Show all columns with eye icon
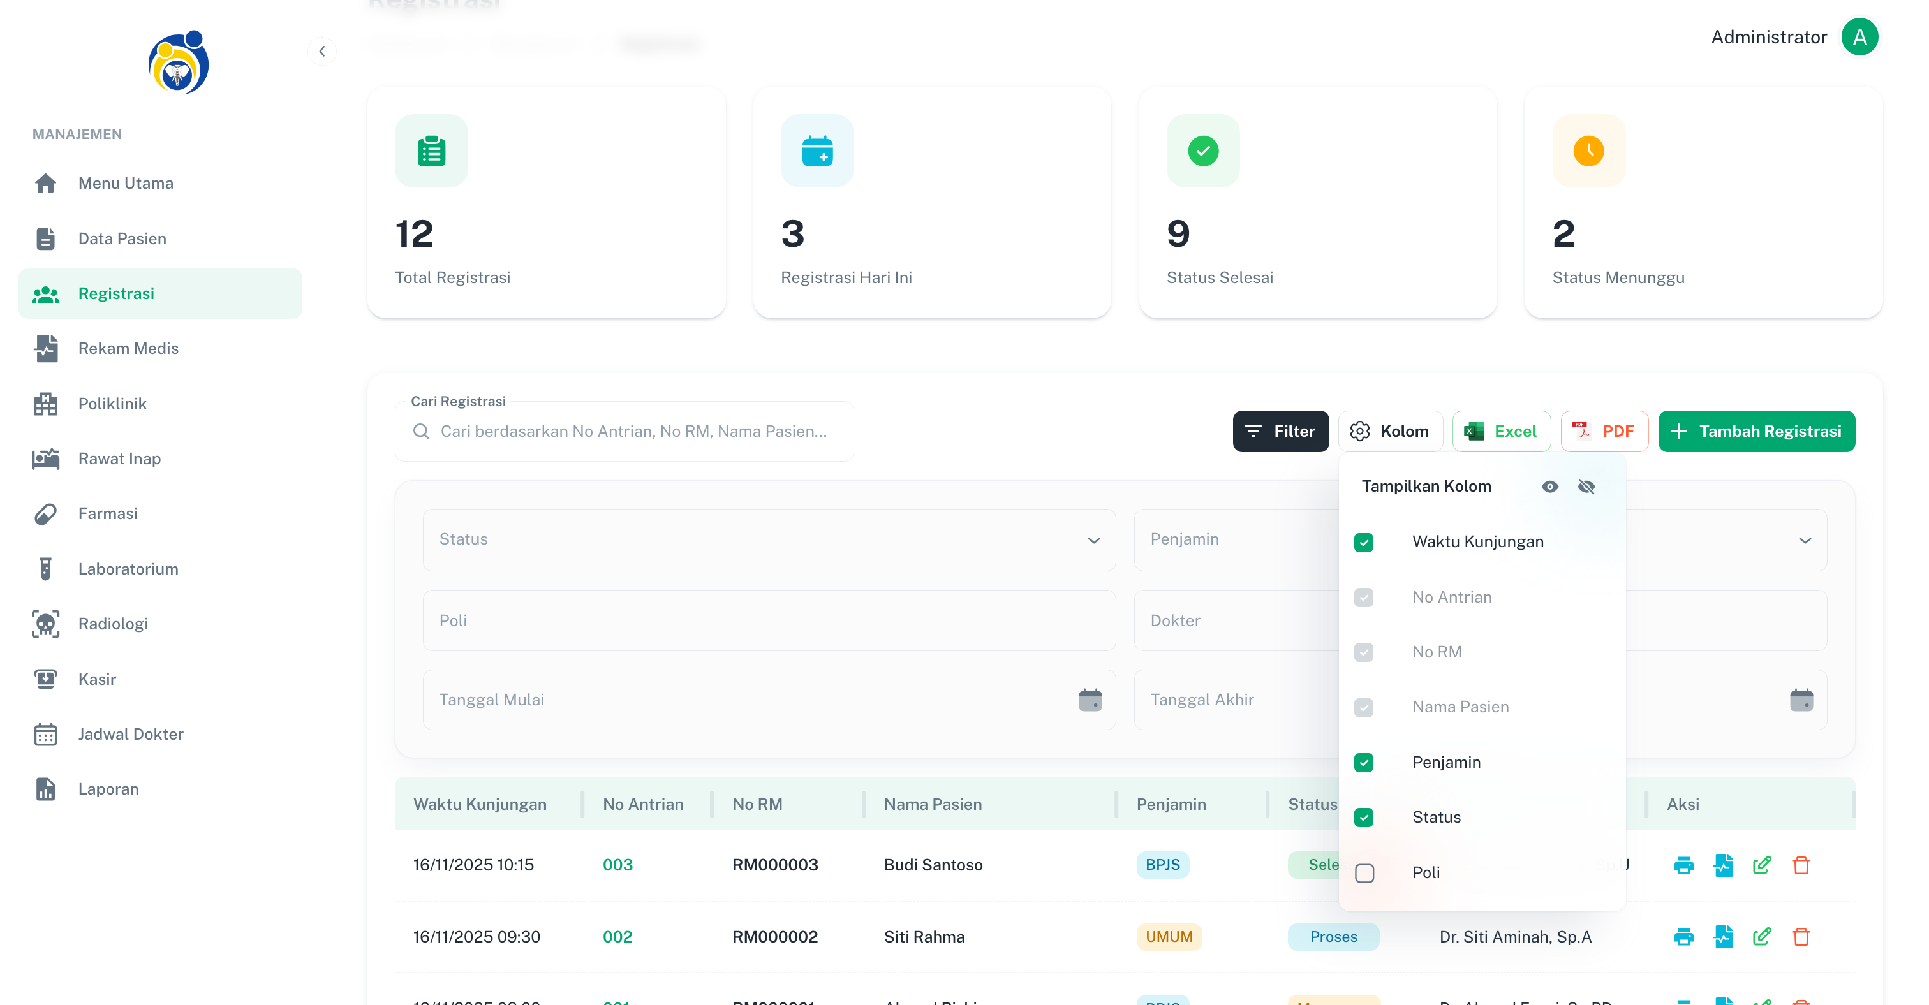The image size is (1929, 1005). 1549,487
